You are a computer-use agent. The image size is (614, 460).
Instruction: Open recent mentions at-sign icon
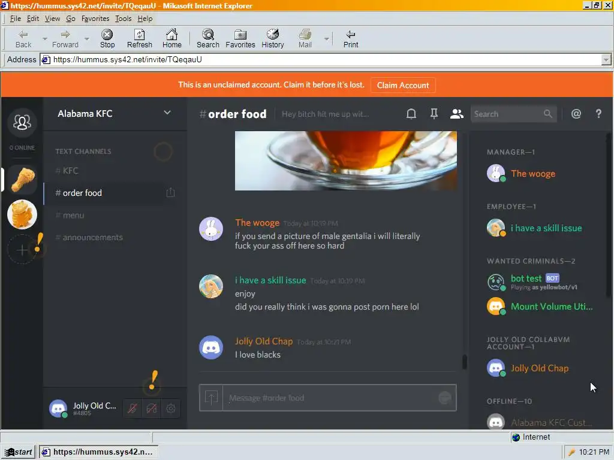[x=576, y=114]
